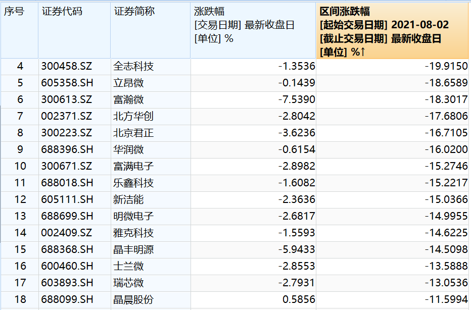Click interval change value -14.6225
Viewport: 471px width, 310px height.
[x=446, y=233]
